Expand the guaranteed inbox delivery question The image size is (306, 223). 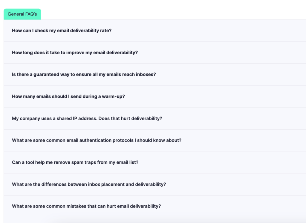pos(84,74)
